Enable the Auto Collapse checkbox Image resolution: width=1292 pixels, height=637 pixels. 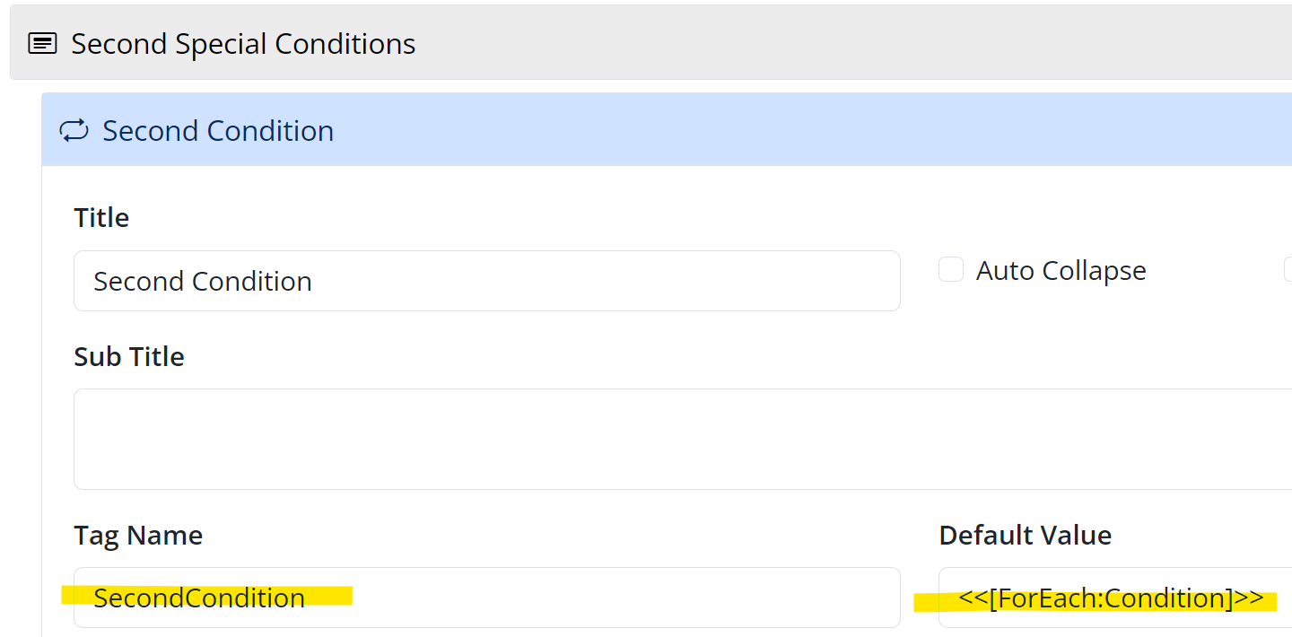(951, 270)
